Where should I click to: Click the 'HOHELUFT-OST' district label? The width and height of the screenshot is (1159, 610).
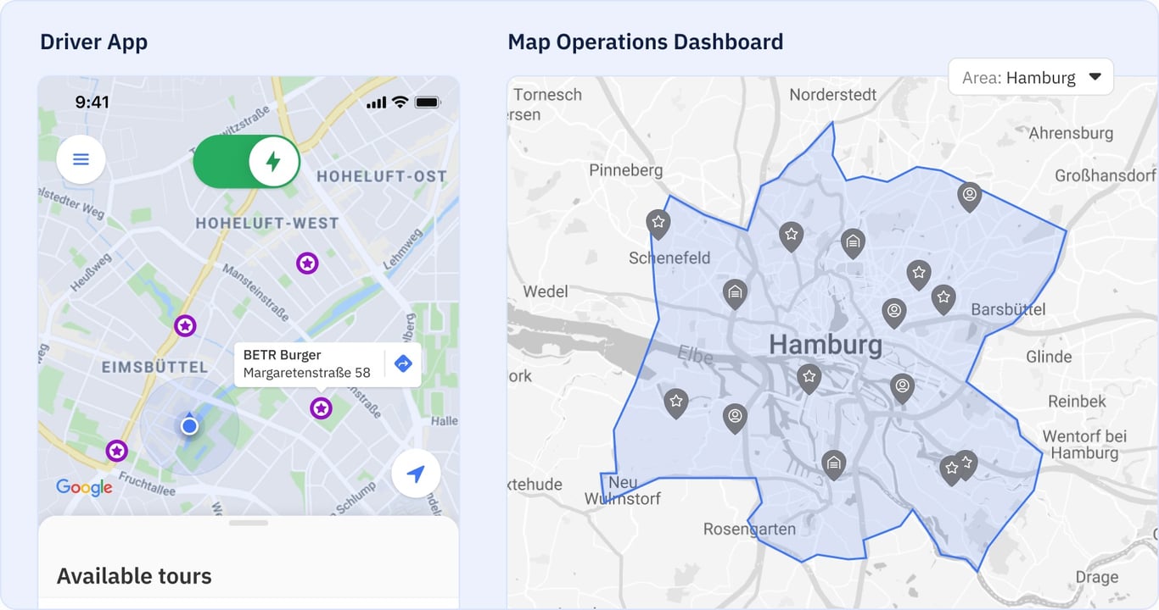coord(382,176)
